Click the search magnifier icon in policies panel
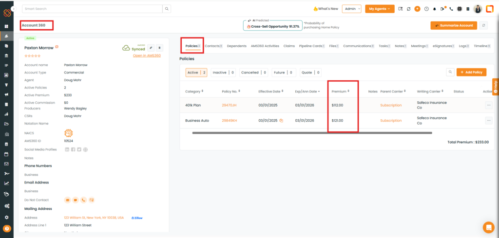Screen dimensions: 499x238 pyautogui.click(x=450, y=72)
